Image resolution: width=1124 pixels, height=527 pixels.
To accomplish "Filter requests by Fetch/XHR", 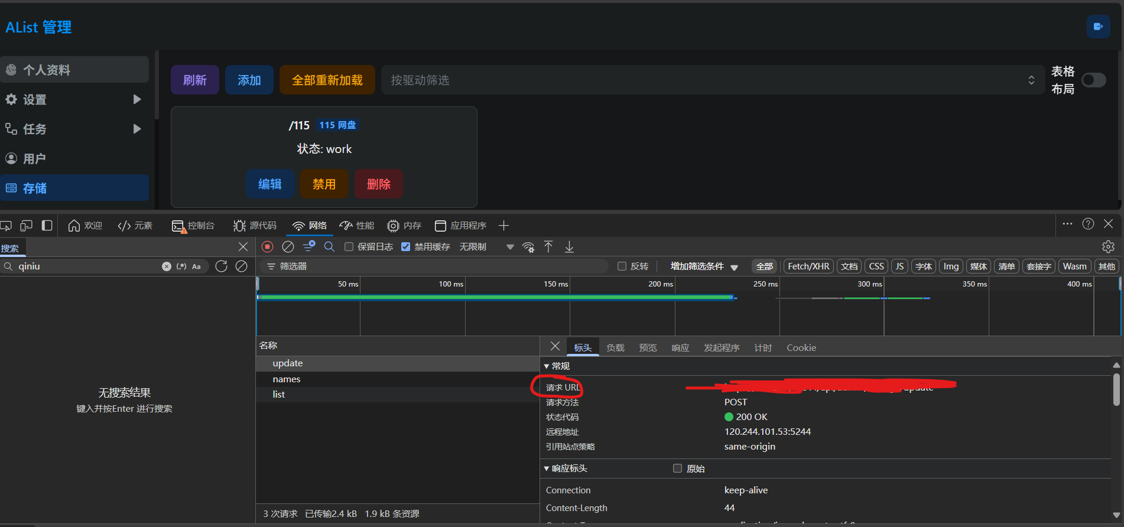I will coord(808,266).
